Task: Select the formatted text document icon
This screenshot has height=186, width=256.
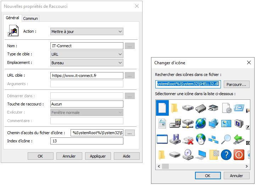Action: pyautogui.click(x=162, y=124)
